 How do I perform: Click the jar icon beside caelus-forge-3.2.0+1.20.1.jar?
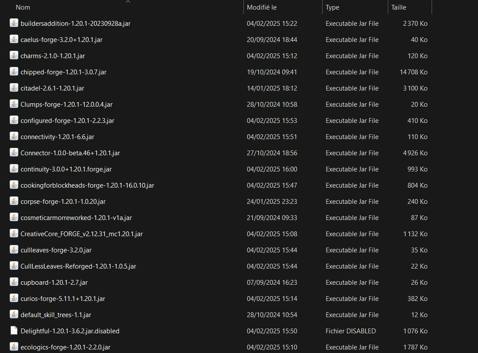pos(14,39)
